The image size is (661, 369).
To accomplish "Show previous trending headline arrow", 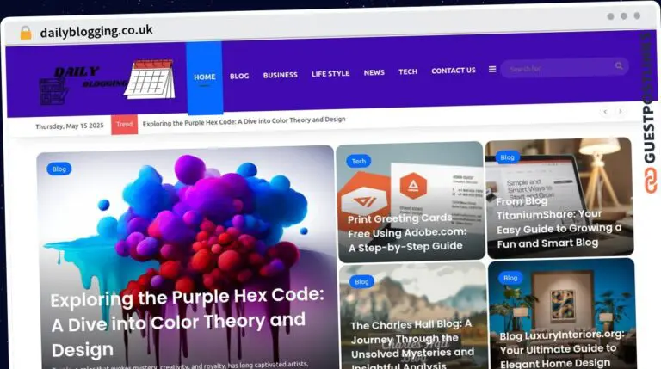I will point(605,112).
